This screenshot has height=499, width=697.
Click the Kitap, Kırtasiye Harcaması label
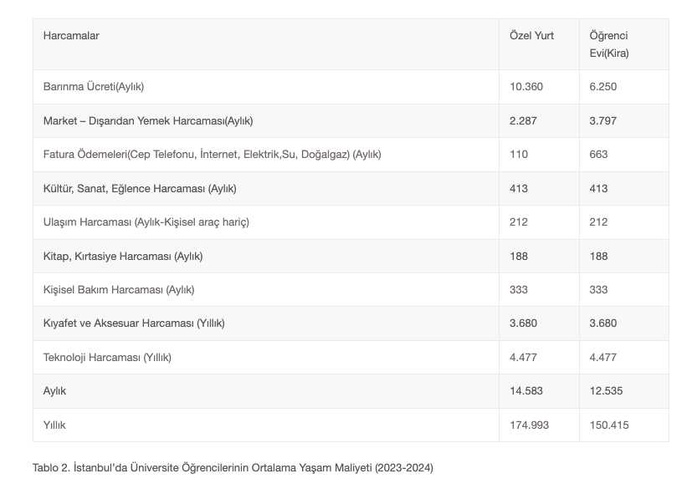pos(123,256)
